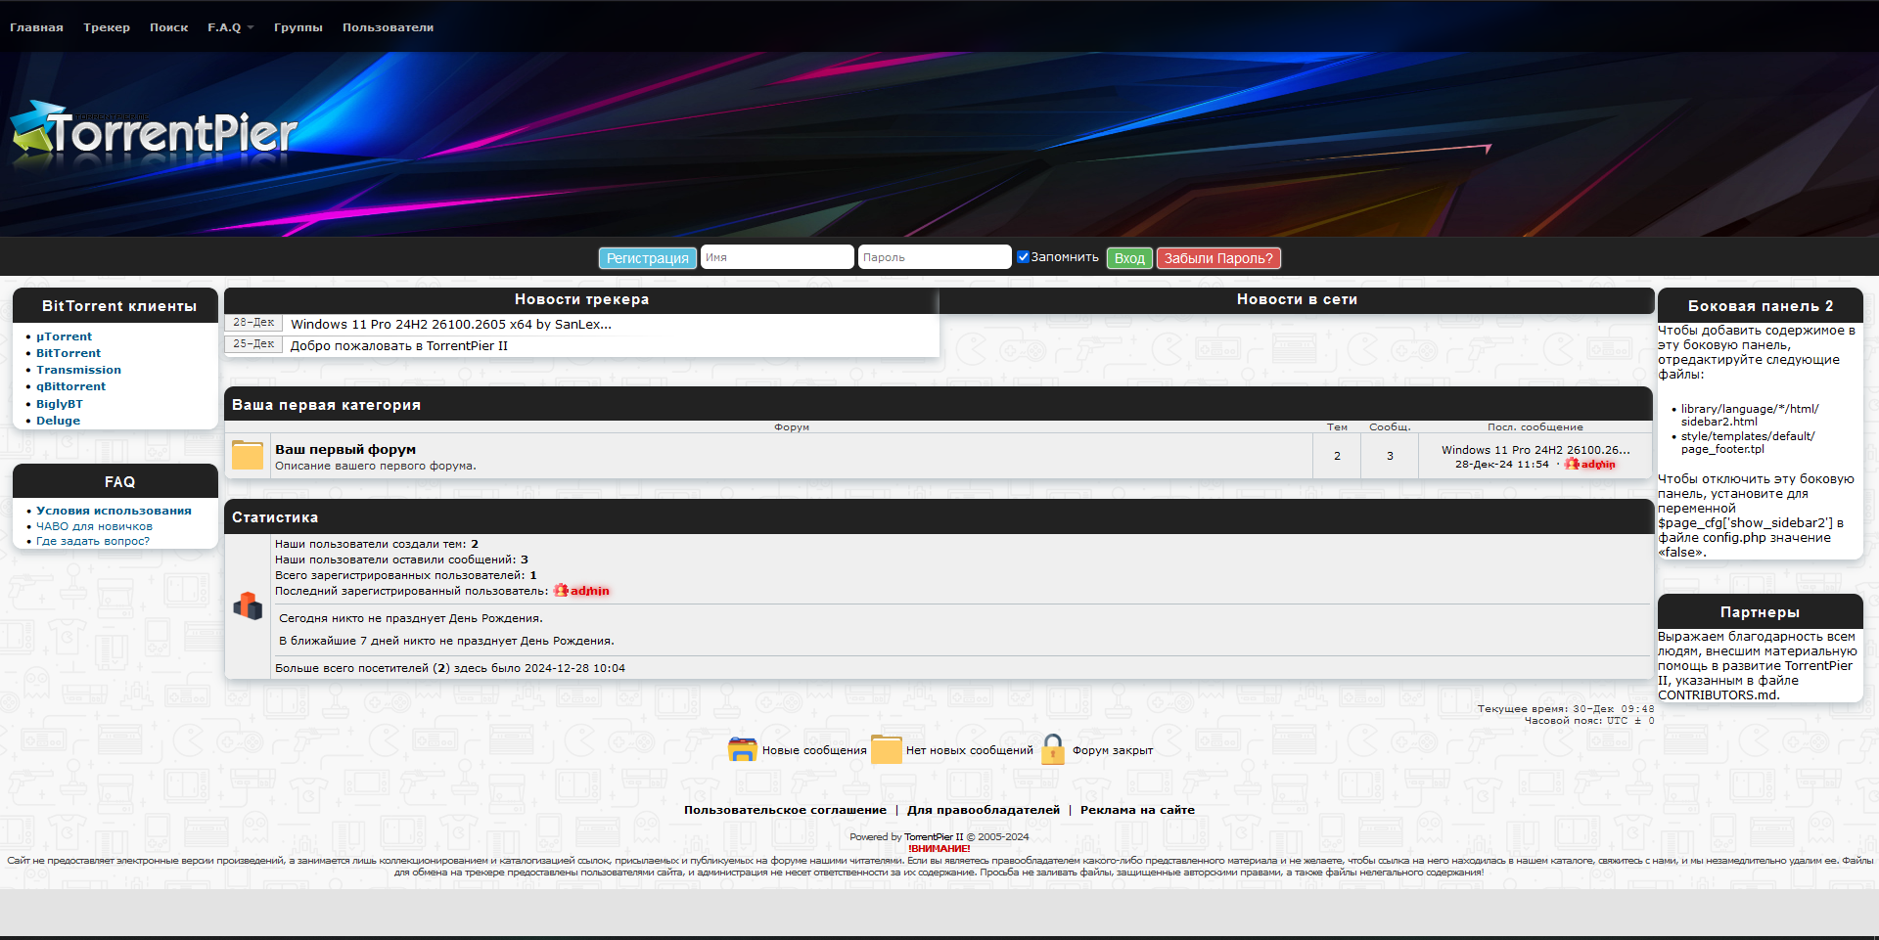Focus the Имя username field
This screenshot has height=940, width=1879.
777,257
